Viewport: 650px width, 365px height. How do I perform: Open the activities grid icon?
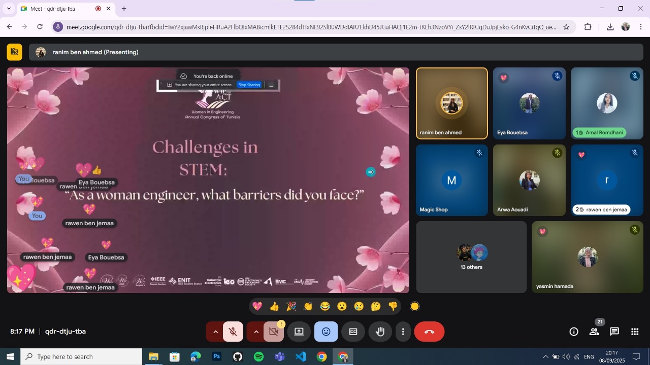(635, 332)
